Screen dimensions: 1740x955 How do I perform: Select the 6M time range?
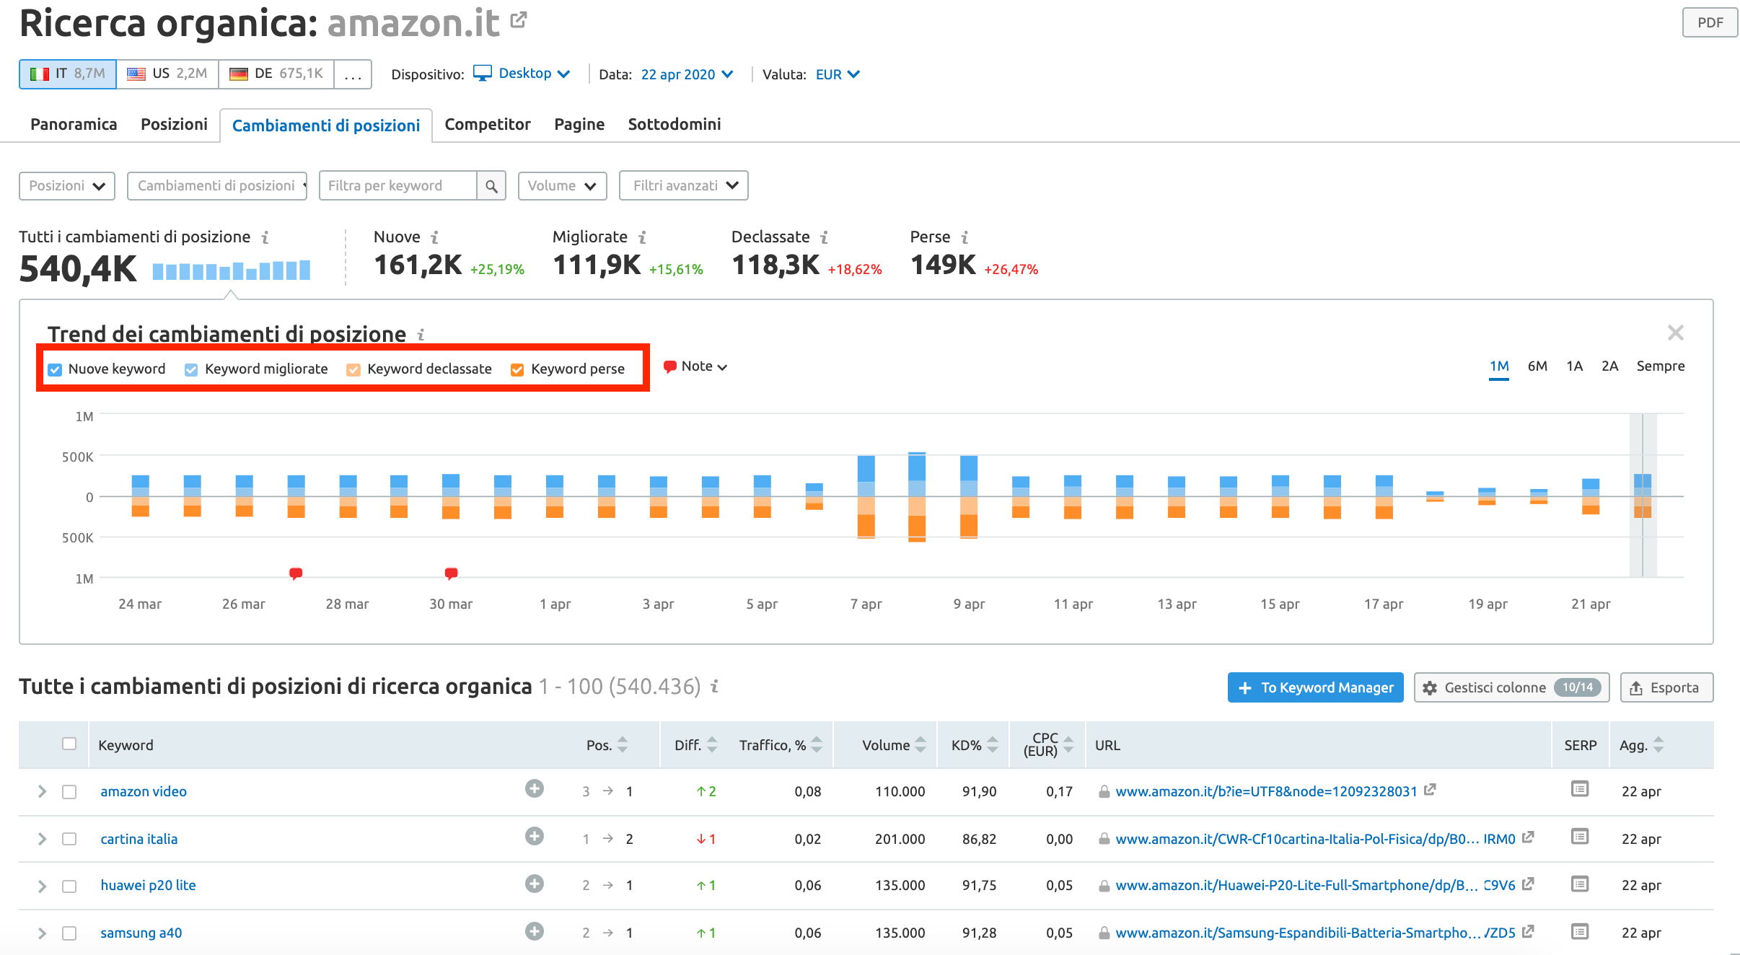coord(1537,366)
